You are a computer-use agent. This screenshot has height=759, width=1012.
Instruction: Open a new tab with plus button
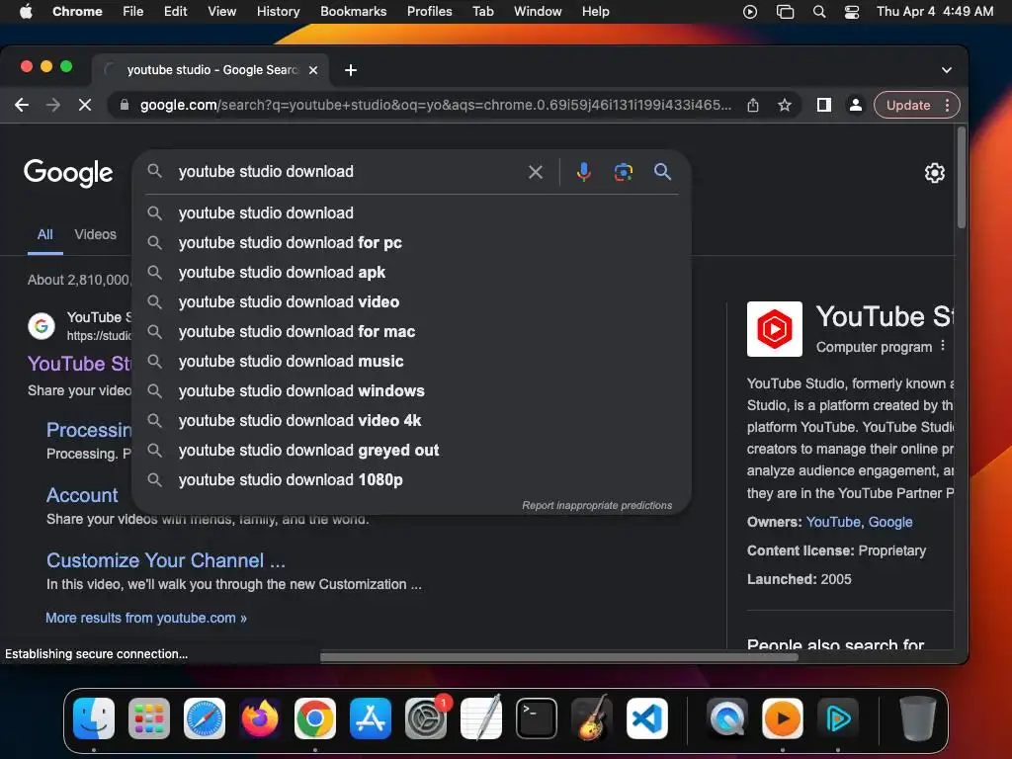pos(351,70)
